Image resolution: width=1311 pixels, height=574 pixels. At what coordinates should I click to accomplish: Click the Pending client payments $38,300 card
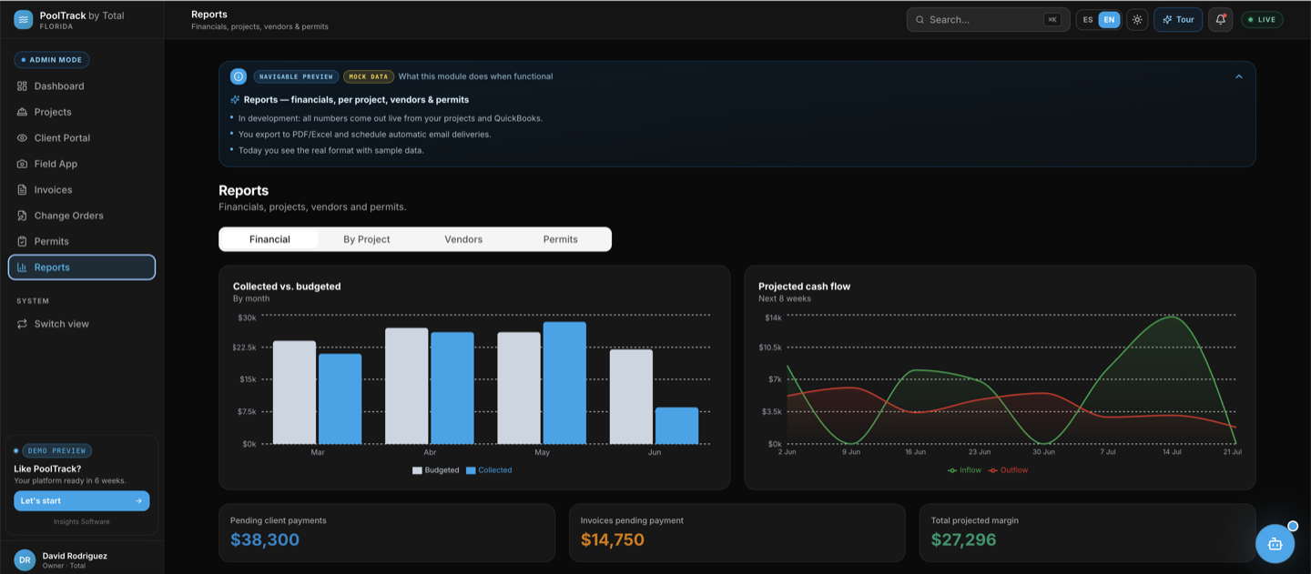(387, 533)
